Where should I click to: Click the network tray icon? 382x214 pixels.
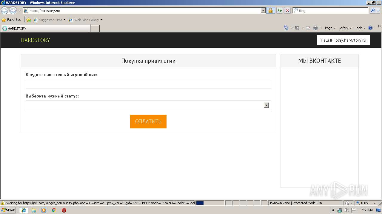coord(339,210)
